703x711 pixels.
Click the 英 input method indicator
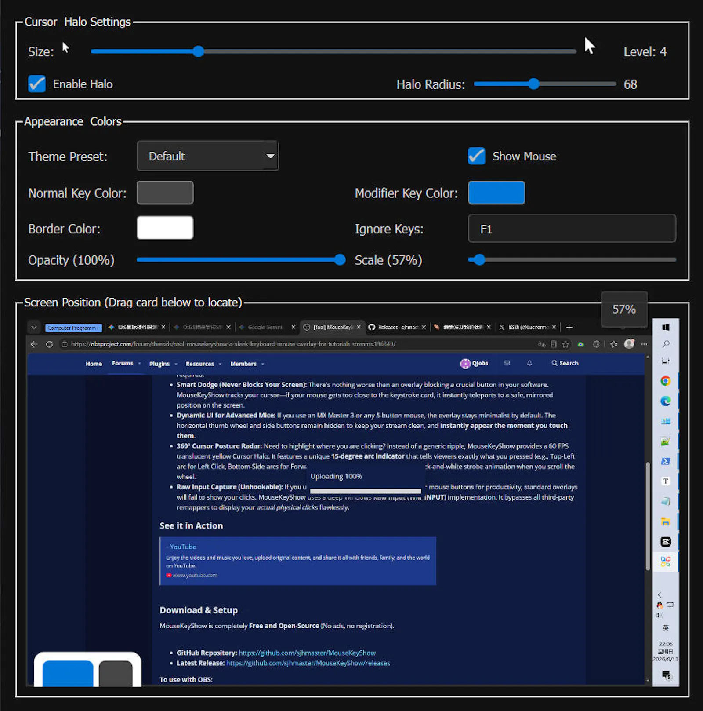point(666,628)
